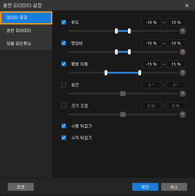Close the 훈련 파라미터 설정 dialog
Image resolution: width=195 pixels, height=196 pixels.
(187, 6)
